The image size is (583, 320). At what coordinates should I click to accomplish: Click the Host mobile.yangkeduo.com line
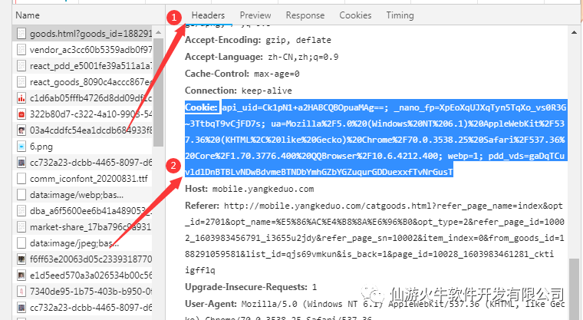[249, 189]
